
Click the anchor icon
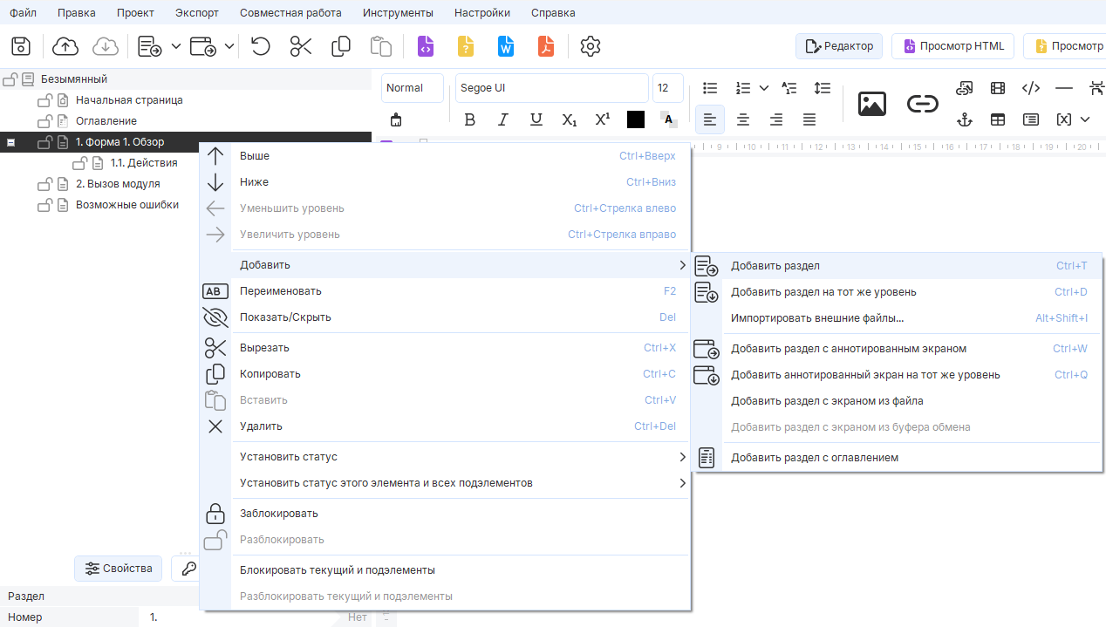point(965,119)
